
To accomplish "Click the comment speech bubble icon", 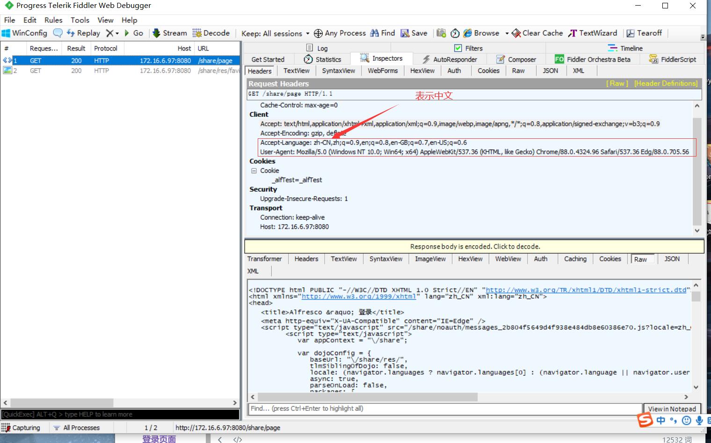I will point(58,33).
